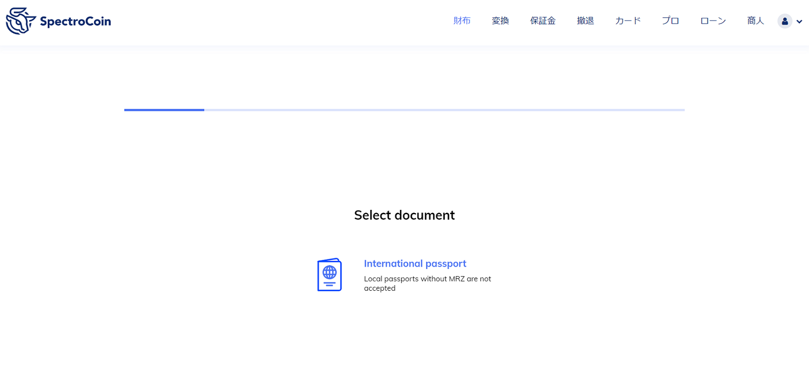The image size is (809, 389).
Task: Select the blue passport document icon
Action: (x=329, y=275)
